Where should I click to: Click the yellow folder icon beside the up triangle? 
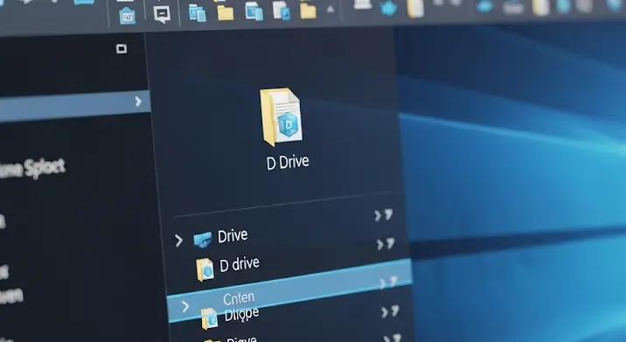tap(308, 10)
